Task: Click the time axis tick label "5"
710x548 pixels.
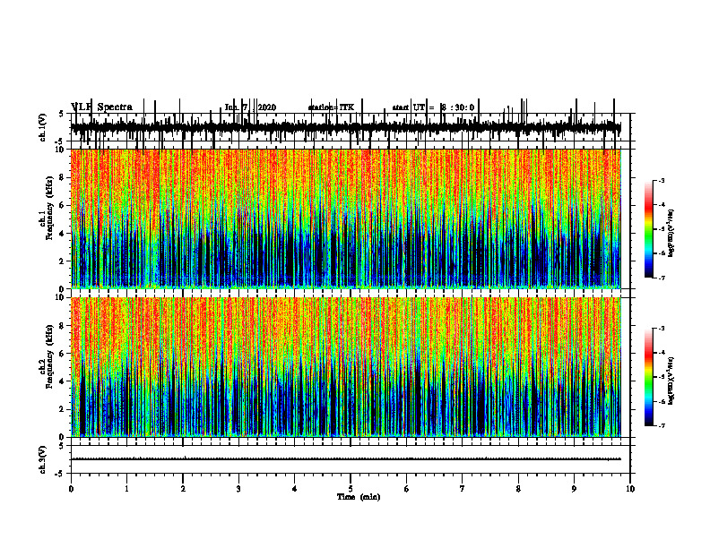Action: click(351, 489)
